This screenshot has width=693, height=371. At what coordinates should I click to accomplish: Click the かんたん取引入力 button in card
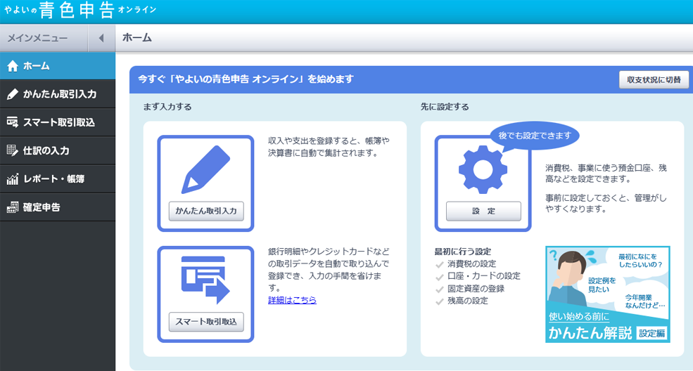(206, 211)
